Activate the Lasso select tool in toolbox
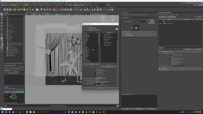Screen dimensions: 203x114 pos(2,17)
